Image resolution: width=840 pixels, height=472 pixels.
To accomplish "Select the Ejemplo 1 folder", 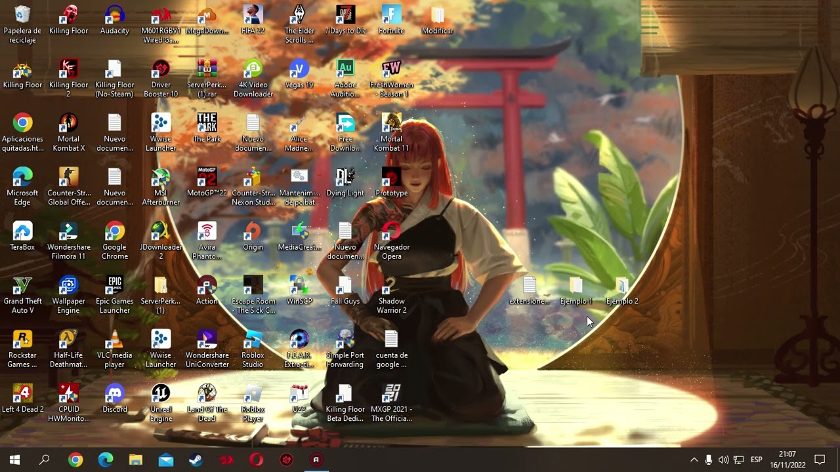I will click(576, 290).
